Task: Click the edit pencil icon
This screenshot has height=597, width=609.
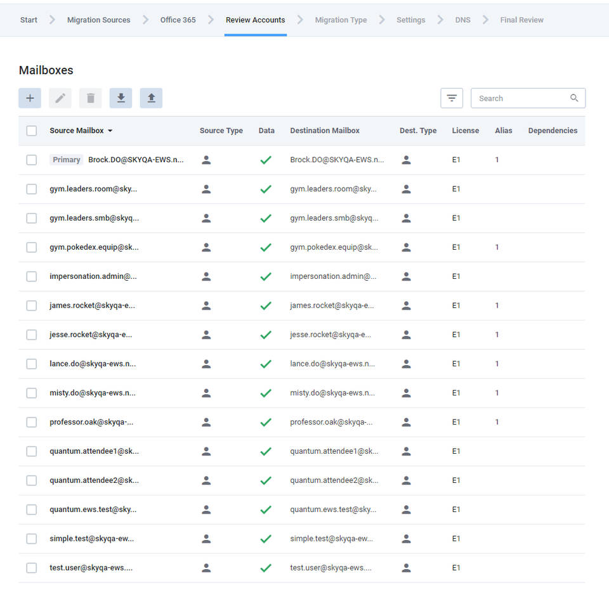Action: point(60,98)
